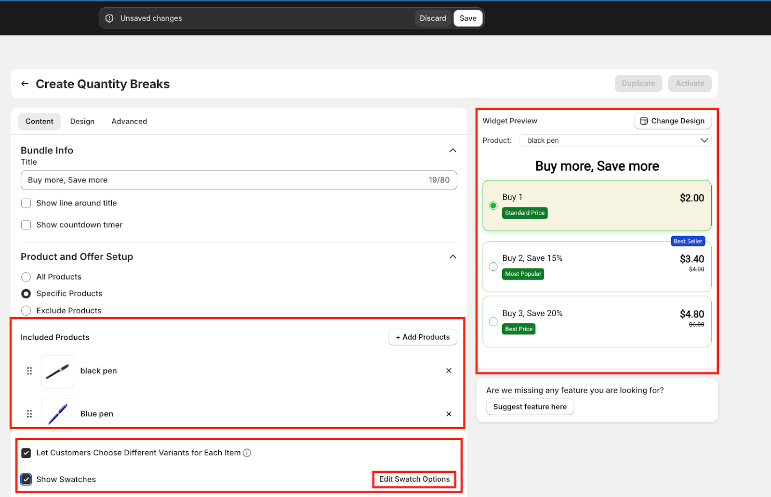Grab the drag handle for Blue pen

click(29, 414)
